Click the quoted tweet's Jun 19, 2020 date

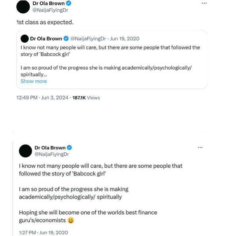point(125,38)
